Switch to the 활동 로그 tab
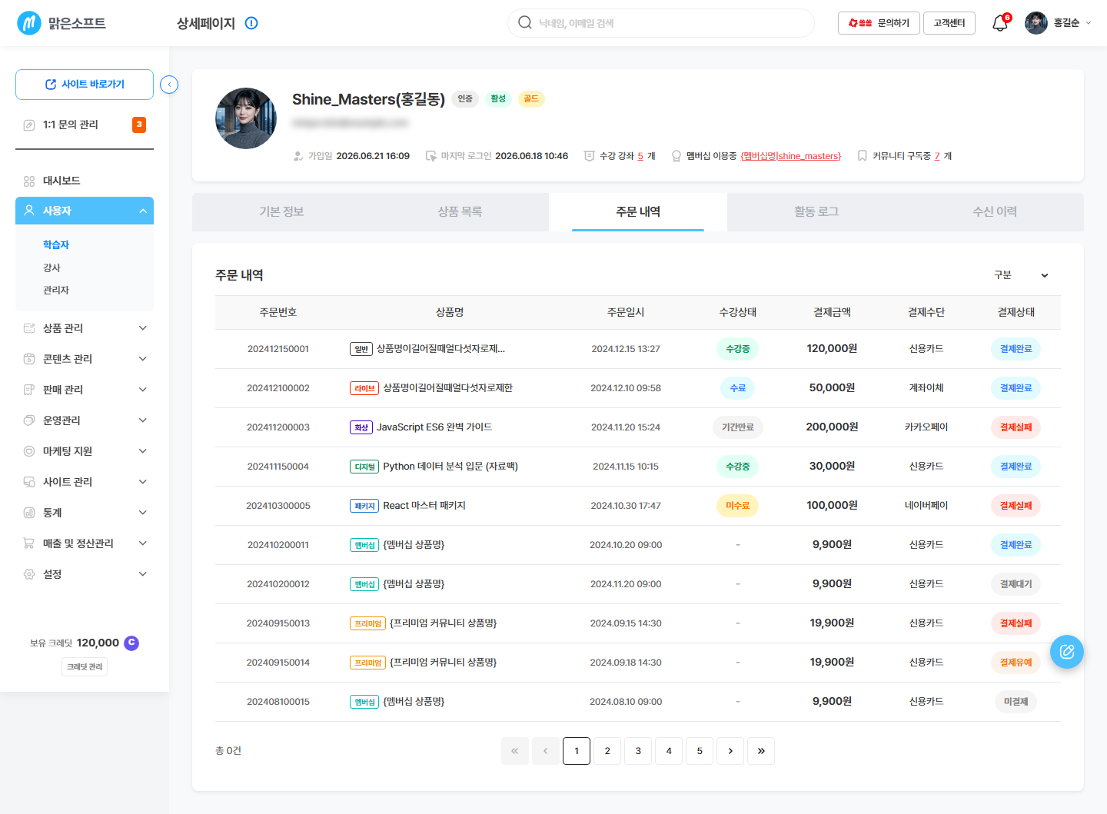 (x=816, y=211)
